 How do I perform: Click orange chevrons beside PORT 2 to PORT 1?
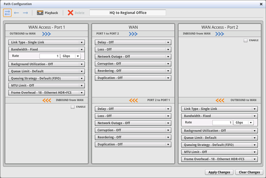(133, 100)
